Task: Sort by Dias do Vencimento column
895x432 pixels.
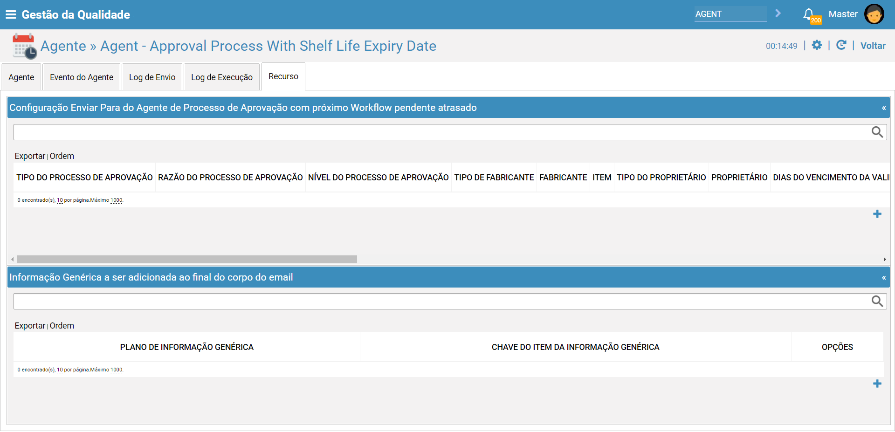Action: (x=831, y=178)
